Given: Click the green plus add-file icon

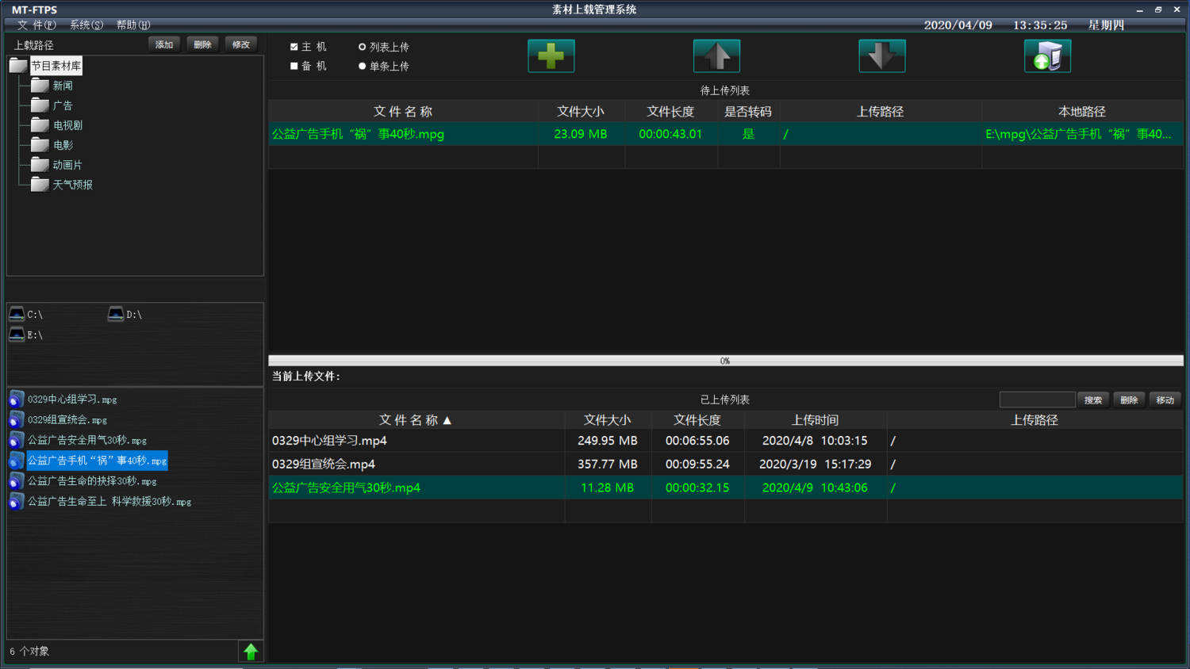Looking at the screenshot, I should (551, 55).
